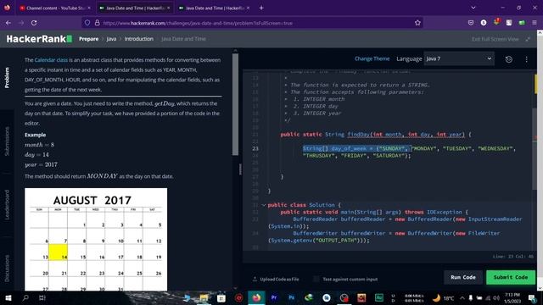Open Firefox from the taskbar
Image resolution: width=543 pixels, height=305 pixels.
tap(256, 297)
